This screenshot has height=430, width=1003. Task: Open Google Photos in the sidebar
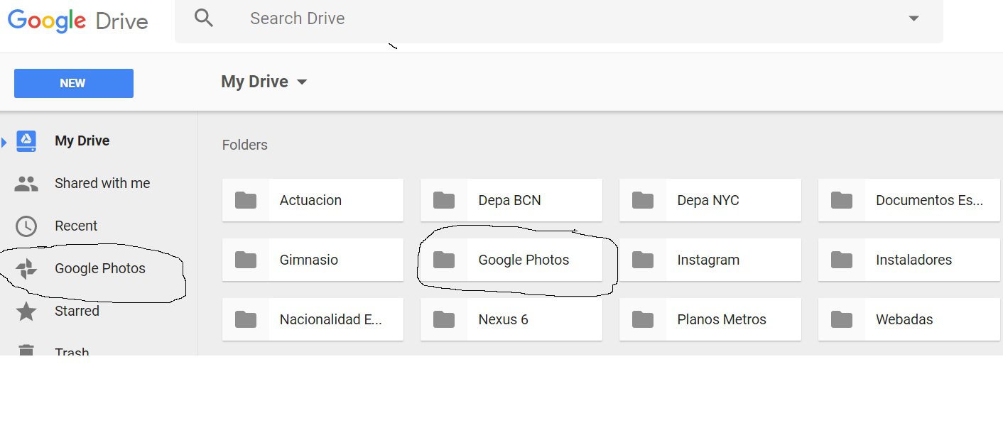(x=100, y=269)
